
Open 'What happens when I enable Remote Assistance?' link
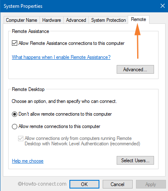coord(61,57)
